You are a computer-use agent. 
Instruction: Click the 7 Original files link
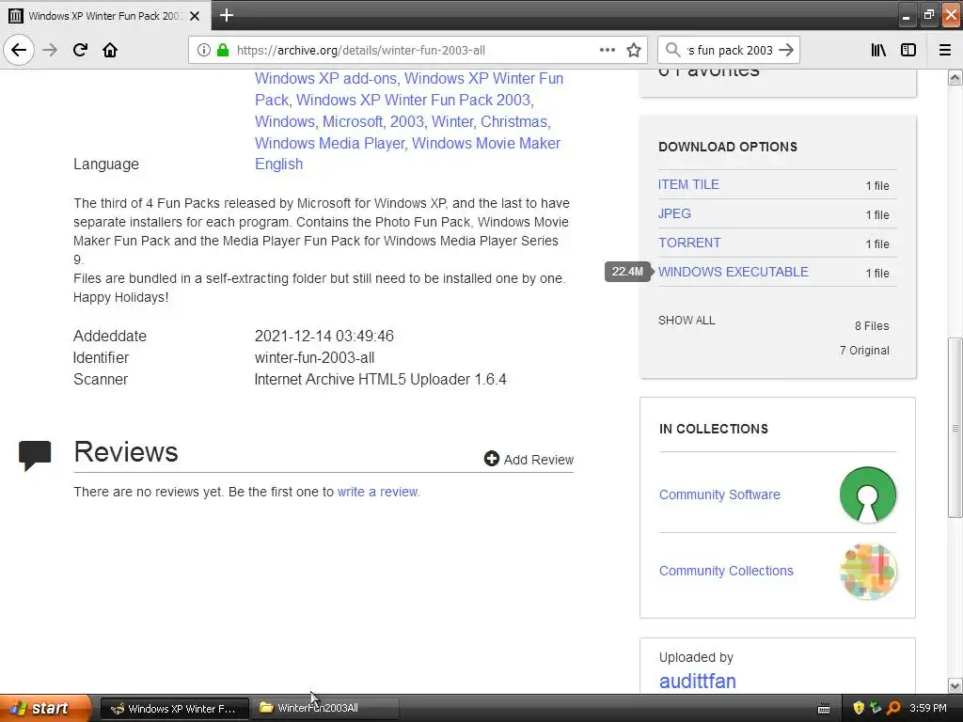click(864, 351)
